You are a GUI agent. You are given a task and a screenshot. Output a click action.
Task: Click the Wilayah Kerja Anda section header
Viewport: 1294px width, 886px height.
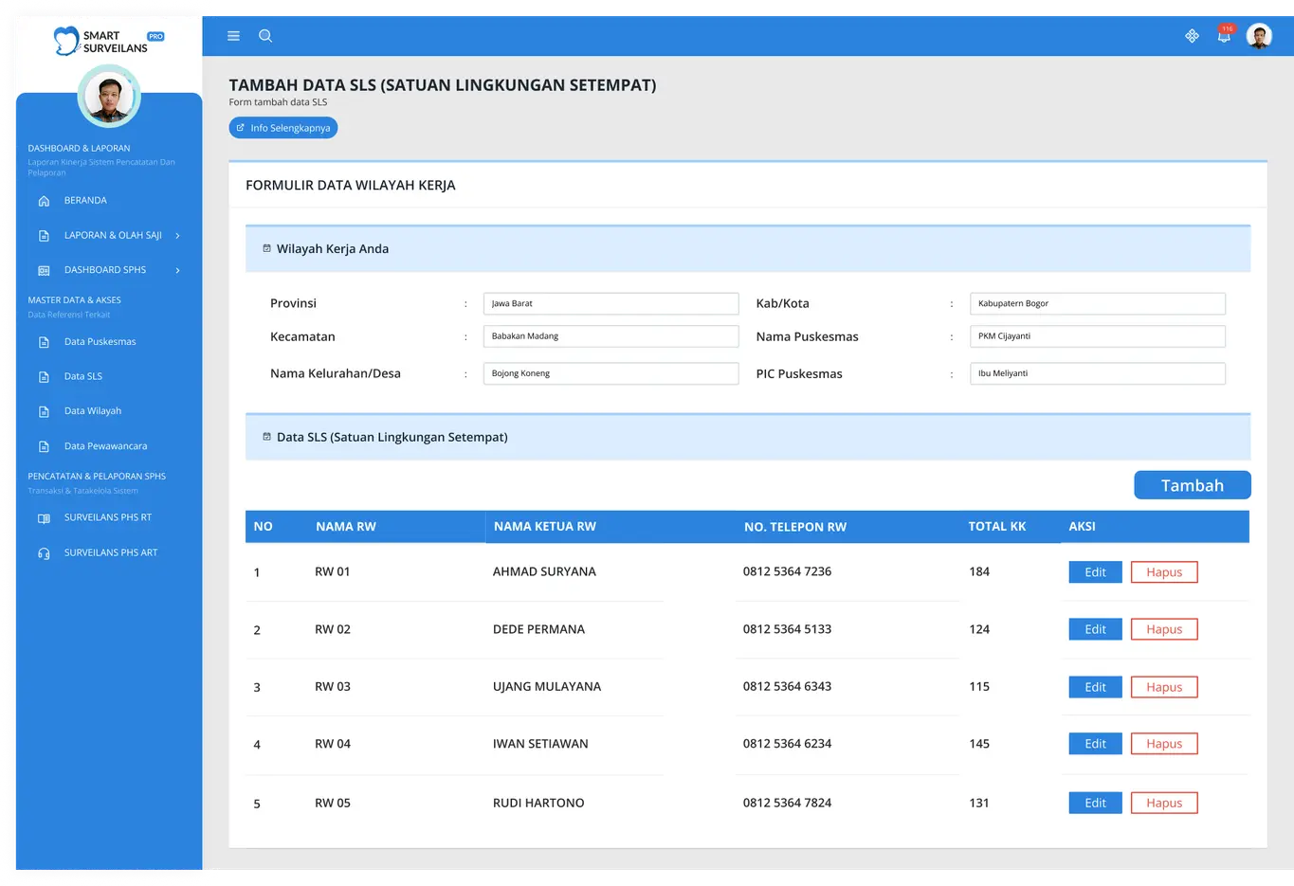pyautogui.click(x=748, y=249)
